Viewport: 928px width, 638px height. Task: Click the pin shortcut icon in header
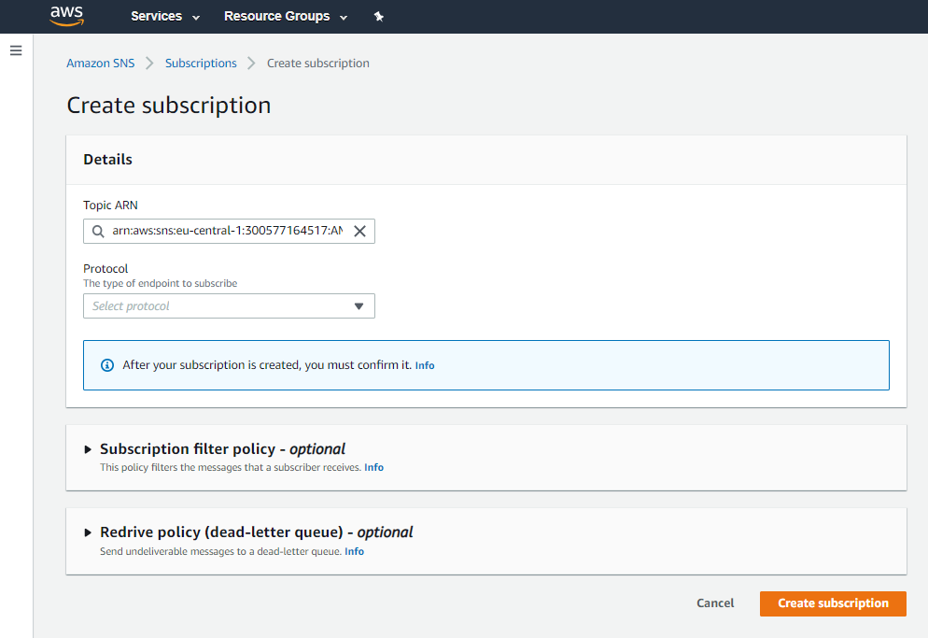[378, 17]
